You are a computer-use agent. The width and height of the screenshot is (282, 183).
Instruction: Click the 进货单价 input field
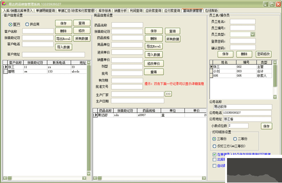click(x=127, y=52)
